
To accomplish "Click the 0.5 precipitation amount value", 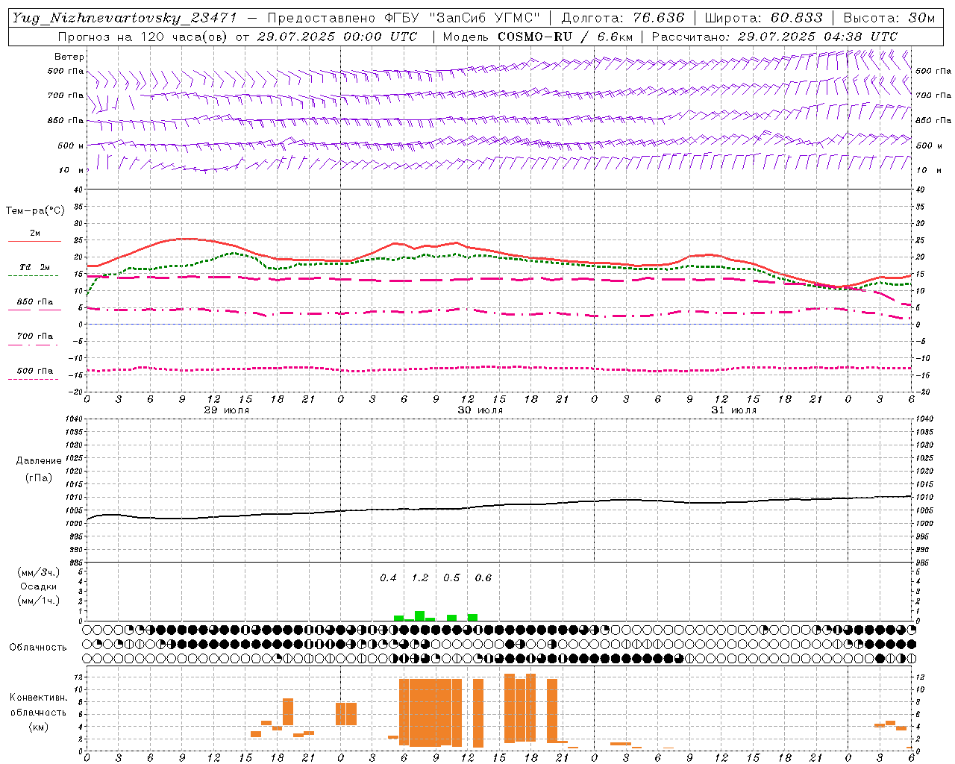I will click(451, 577).
